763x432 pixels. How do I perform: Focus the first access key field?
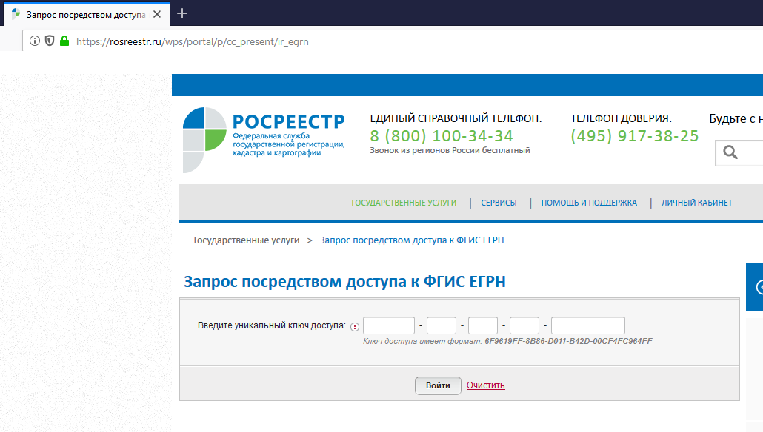click(x=388, y=325)
